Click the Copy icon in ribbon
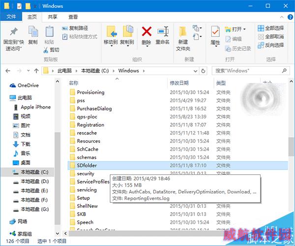295x246 pixels. [33, 31]
